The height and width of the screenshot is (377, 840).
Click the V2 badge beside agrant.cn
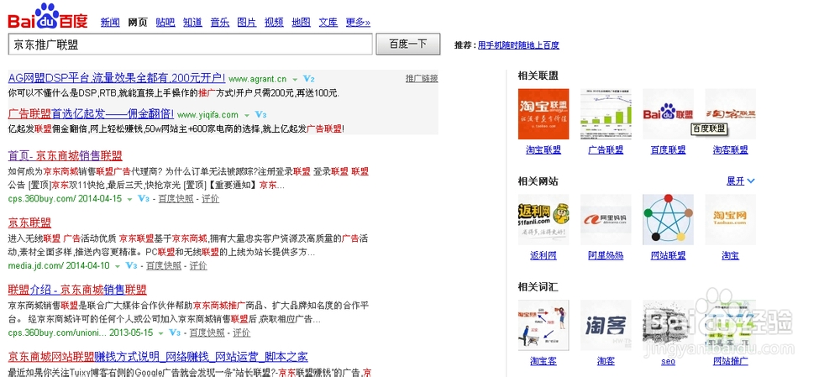(x=308, y=79)
